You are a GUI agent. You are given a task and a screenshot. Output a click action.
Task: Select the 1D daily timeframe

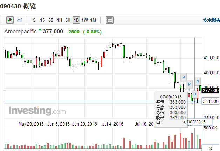coord(76,20)
